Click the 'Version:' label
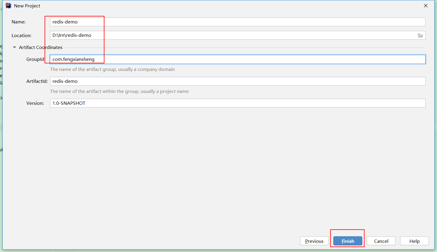The image size is (437, 252). coord(35,103)
